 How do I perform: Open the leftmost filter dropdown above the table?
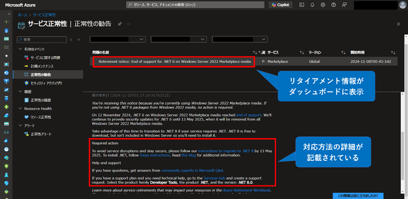[x=117, y=39]
